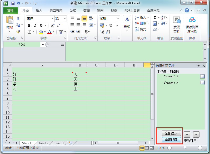Click the Copy icon
Screen dimensions: 210x154
coord(18,25)
